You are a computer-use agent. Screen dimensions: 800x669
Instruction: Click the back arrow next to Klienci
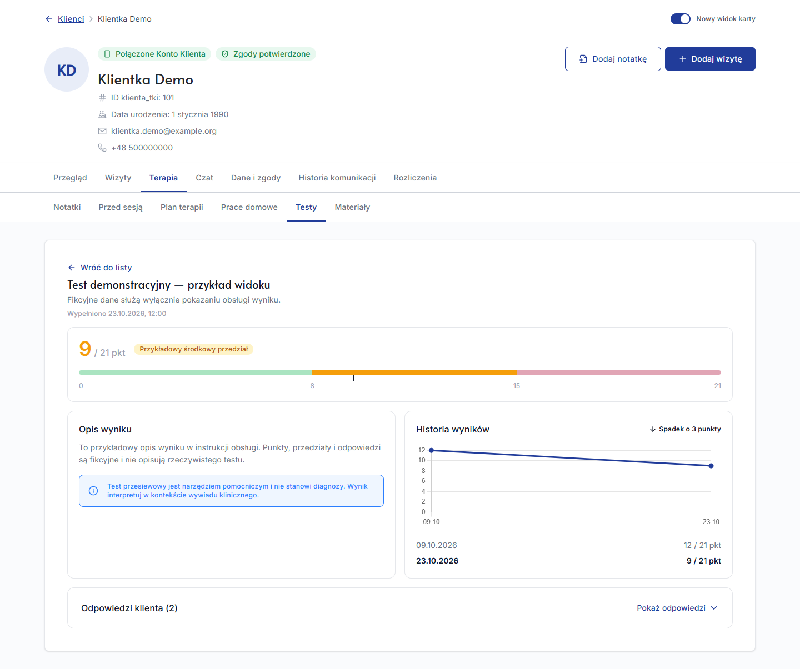pos(49,19)
